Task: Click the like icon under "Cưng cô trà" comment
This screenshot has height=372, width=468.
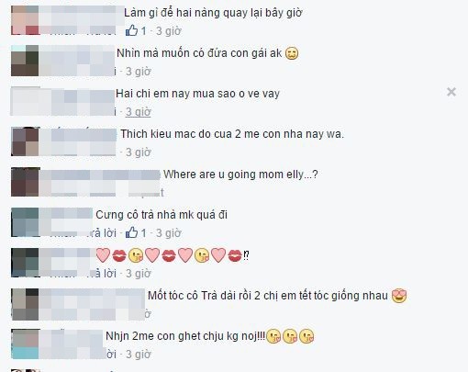Action: pyautogui.click(x=131, y=232)
